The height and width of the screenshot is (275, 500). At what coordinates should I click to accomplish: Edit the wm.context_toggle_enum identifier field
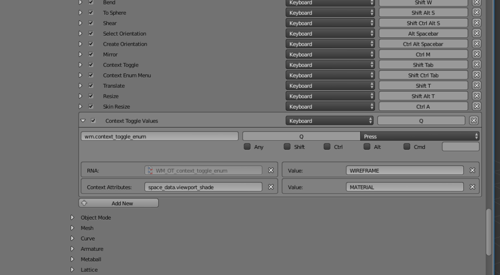pyautogui.click(x=160, y=136)
